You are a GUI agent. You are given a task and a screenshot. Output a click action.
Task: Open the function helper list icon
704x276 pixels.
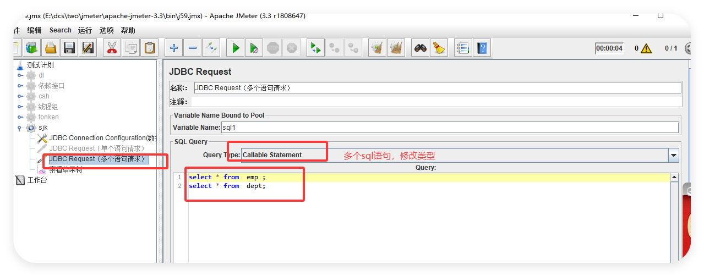click(463, 48)
